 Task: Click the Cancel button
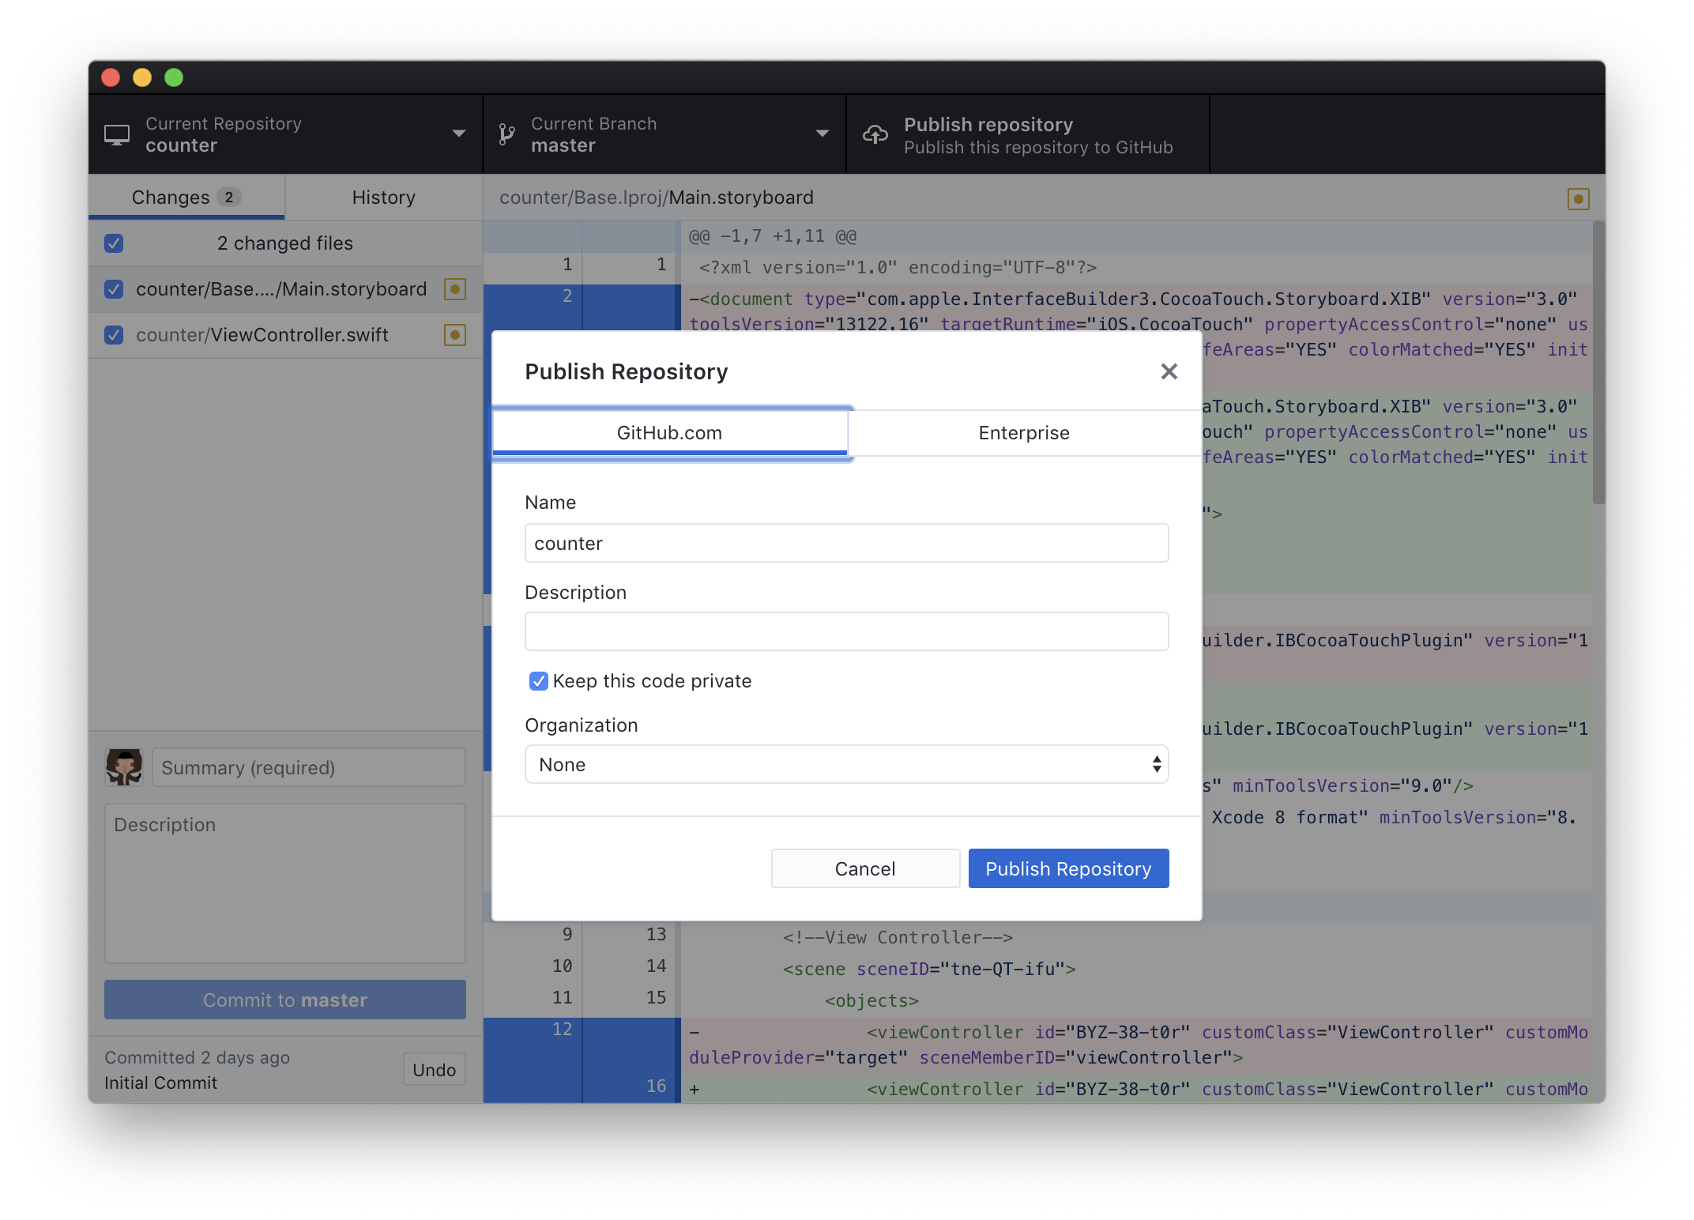coord(865,868)
